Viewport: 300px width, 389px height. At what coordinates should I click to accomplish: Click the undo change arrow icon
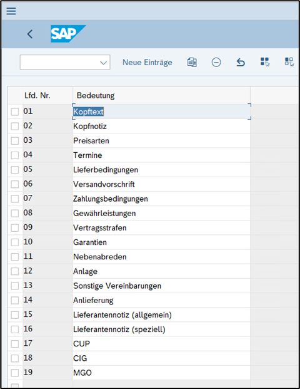point(241,62)
